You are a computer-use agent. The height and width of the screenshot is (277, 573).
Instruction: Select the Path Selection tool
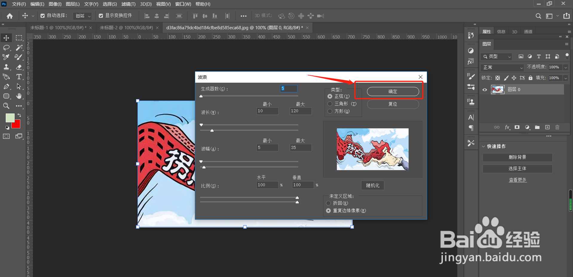pyautogui.click(x=19, y=87)
